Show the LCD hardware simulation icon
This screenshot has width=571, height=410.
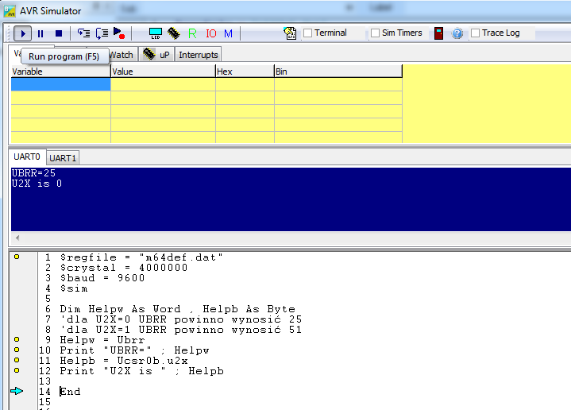156,33
